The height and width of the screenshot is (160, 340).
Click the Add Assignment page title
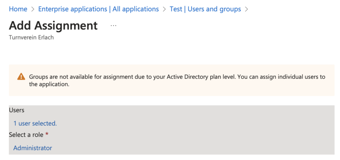[x=53, y=26]
